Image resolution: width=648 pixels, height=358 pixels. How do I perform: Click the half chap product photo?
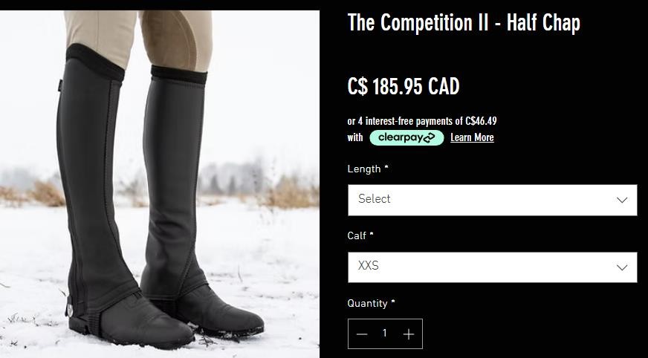pos(160,183)
